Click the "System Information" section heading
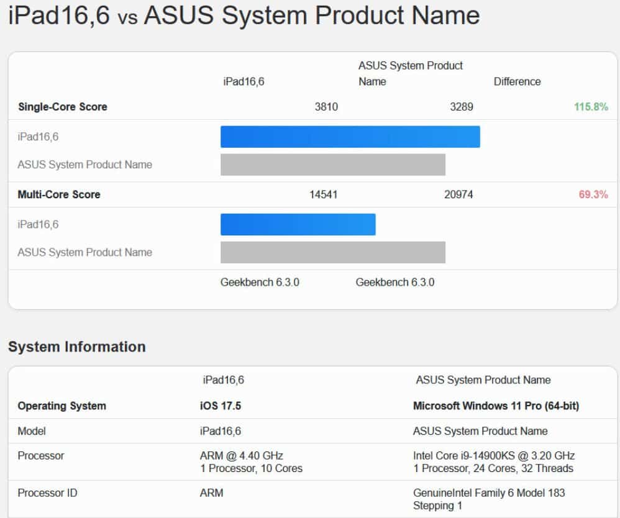Image resolution: width=620 pixels, height=518 pixels. (77, 347)
